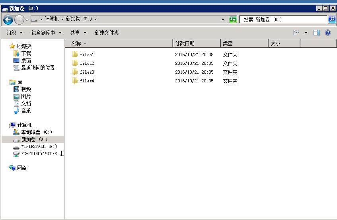Click 计算机 computer icon in sidebar
This screenshot has height=220, width=337.
click(12, 125)
